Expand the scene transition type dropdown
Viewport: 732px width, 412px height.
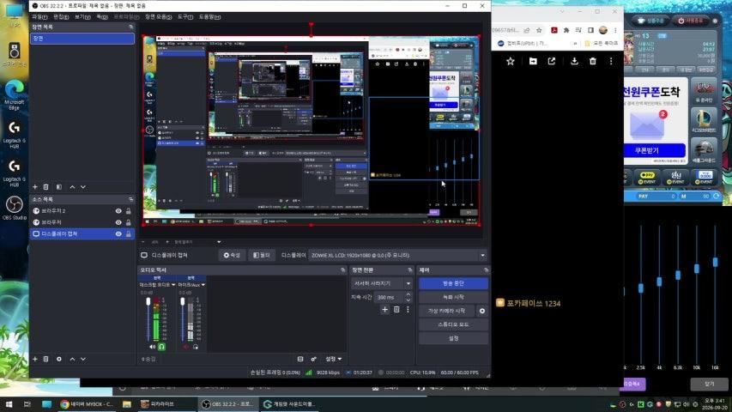click(381, 283)
